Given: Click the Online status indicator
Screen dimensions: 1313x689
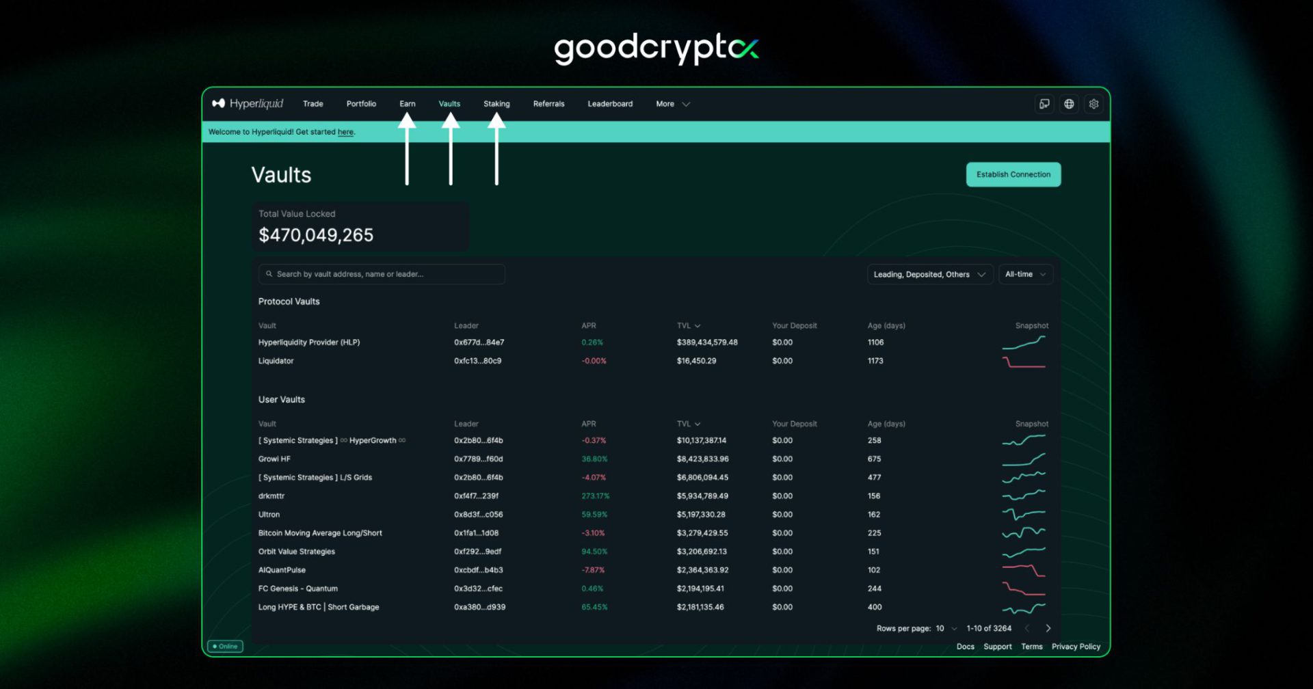Looking at the screenshot, I should (x=226, y=647).
